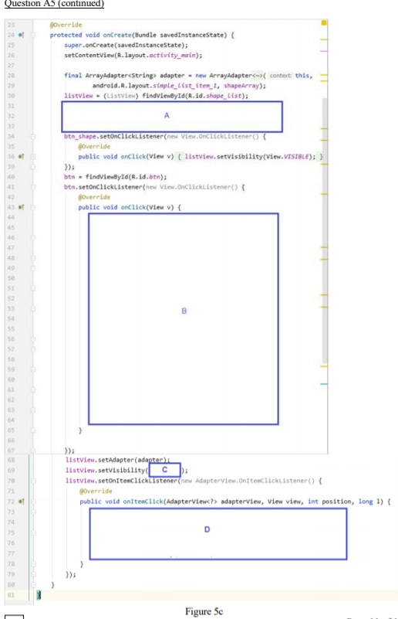The height and width of the screenshot is (619, 398).
Task: Expand the folded onClick block on line 36
Action: coord(33,157)
